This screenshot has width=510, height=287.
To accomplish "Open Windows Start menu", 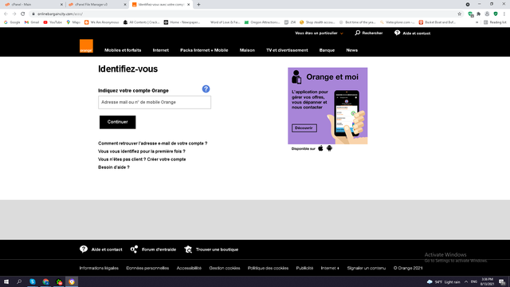I will 6,281.
